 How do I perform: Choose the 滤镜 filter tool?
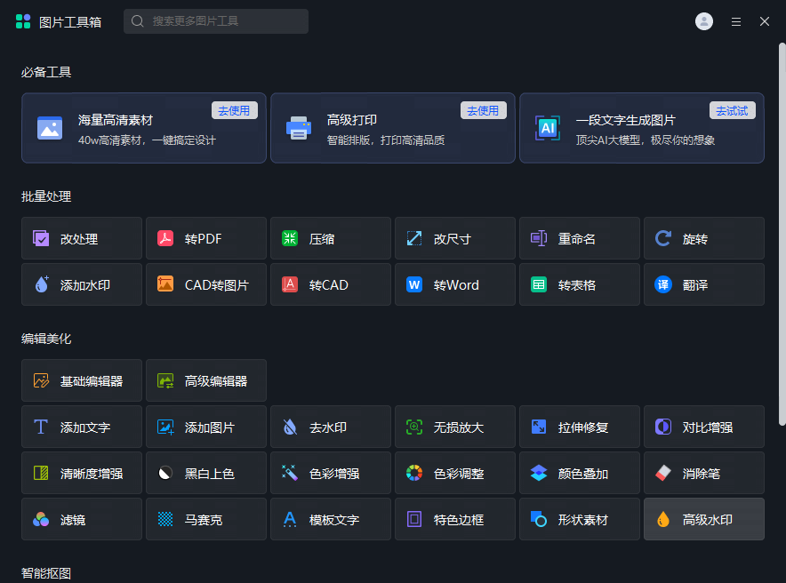pyautogui.click(x=81, y=519)
